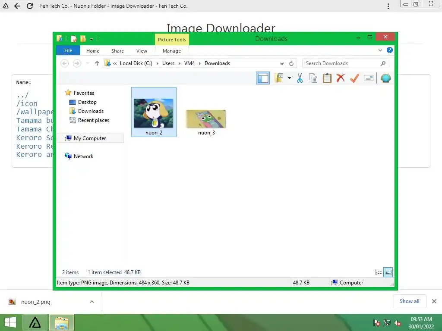Click the new folder icon in toolbar
Viewport: 442px width, 331px height.
pyautogui.click(x=279, y=78)
